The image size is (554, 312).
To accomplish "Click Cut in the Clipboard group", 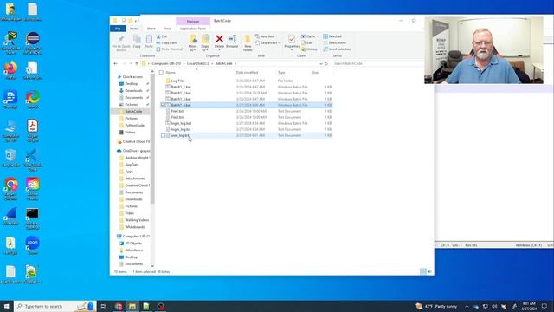I will point(162,36).
